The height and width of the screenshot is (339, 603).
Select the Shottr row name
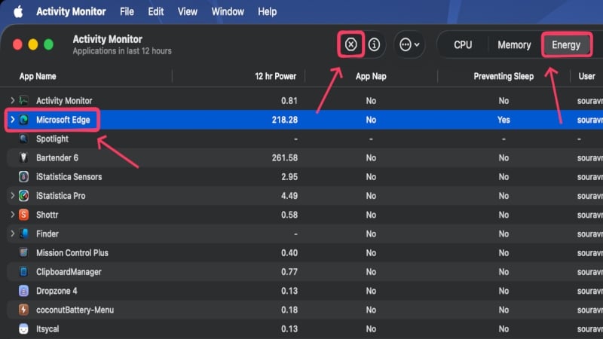pyautogui.click(x=47, y=215)
